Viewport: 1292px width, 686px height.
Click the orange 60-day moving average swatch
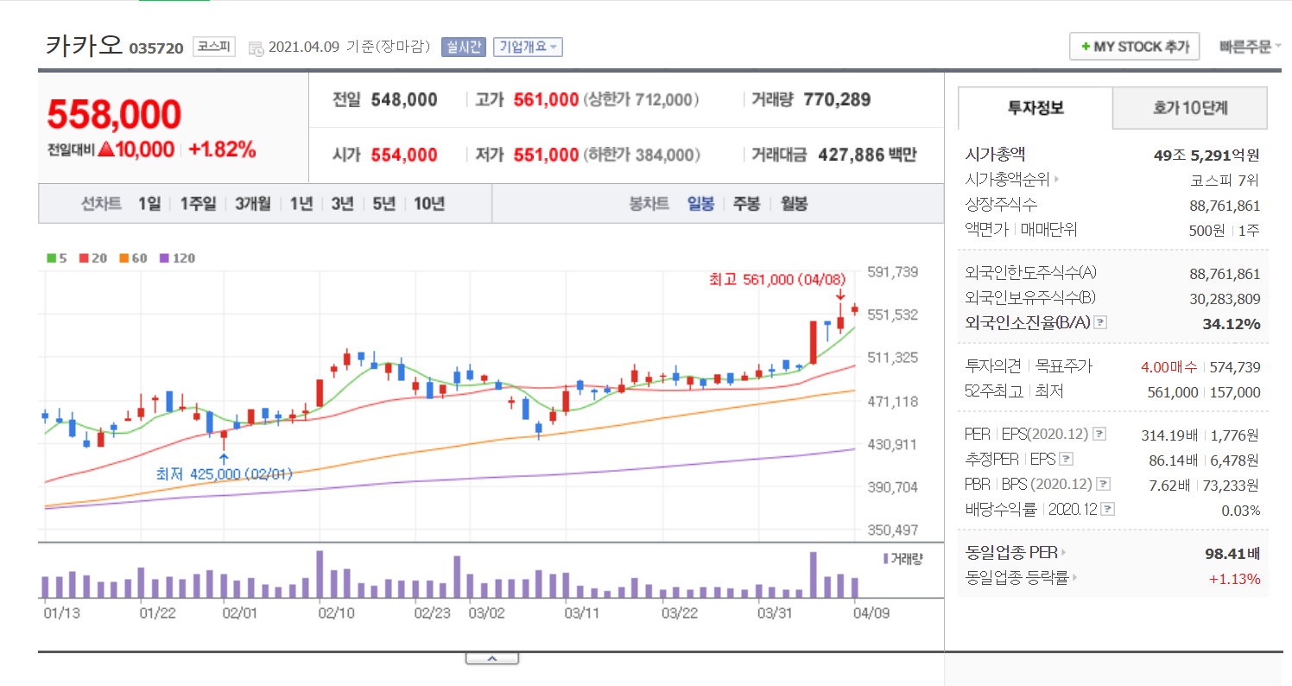click(124, 257)
